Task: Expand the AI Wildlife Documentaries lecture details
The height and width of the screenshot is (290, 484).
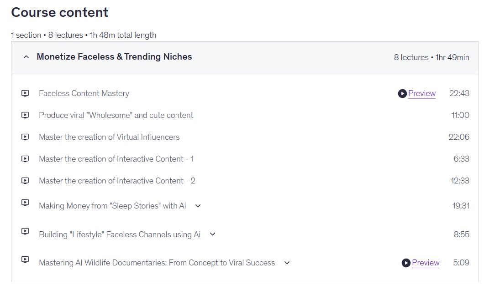Action: point(287,263)
